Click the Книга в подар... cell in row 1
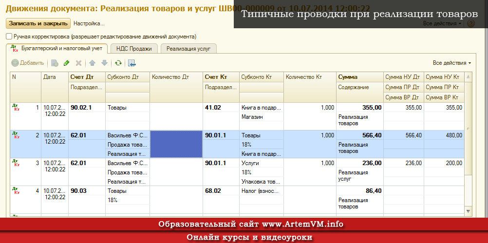488x243 pixels. coord(262,108)
